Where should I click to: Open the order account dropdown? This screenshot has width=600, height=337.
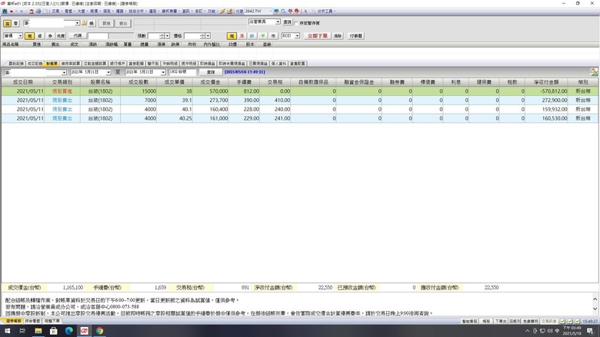(x=77, y=23)
